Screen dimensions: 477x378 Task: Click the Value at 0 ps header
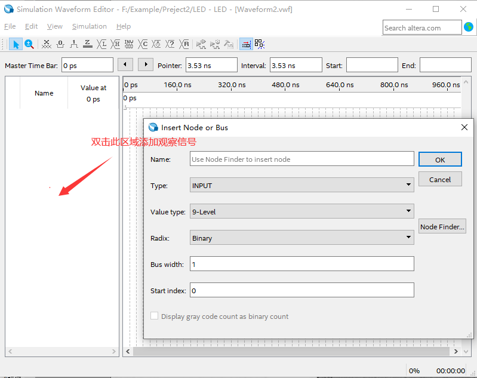pyautogui.click(x=93, y=93)
